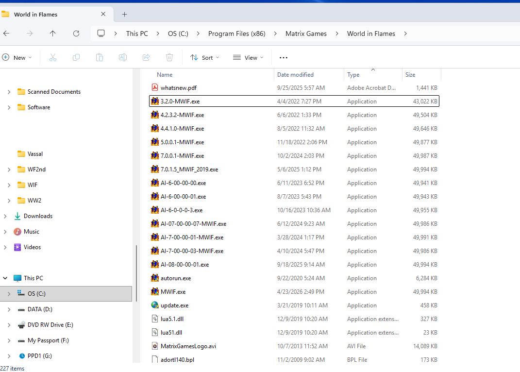This screenshot has height=372, width=520.
Task: Click the update.exe globe icon
Action: [154, 305]
